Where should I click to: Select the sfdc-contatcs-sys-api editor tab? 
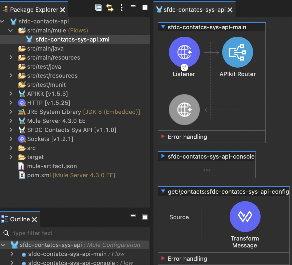[194, 10]
